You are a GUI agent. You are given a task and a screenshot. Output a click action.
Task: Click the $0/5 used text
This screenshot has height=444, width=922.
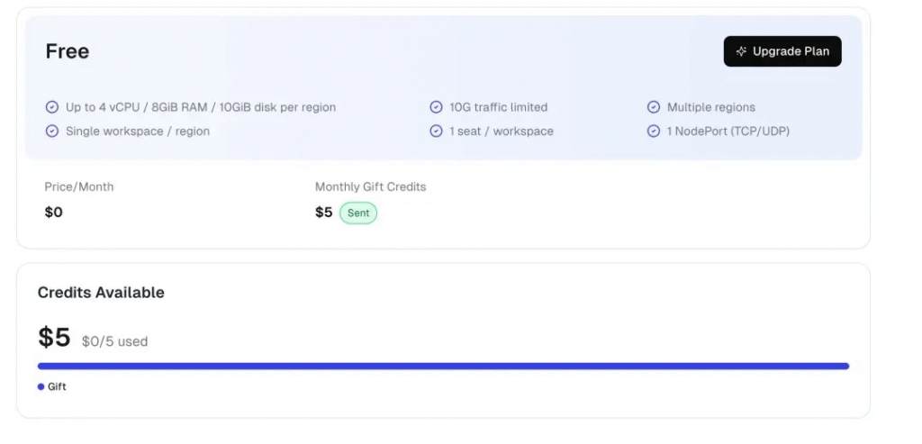pyautogui.click(x=114, y=342)
